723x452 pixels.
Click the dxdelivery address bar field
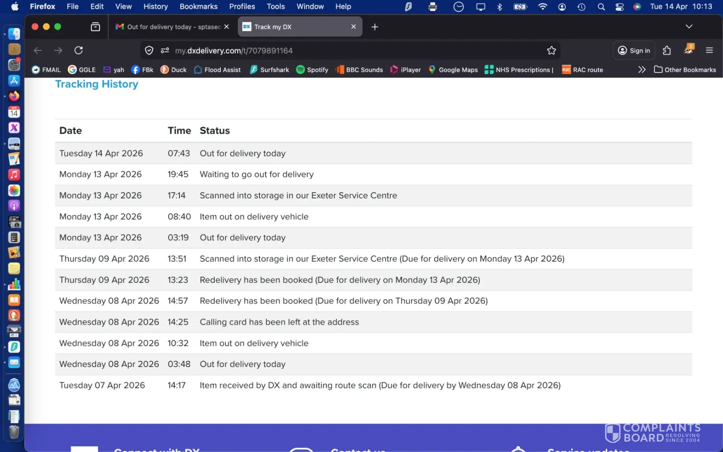coord(352,51)
